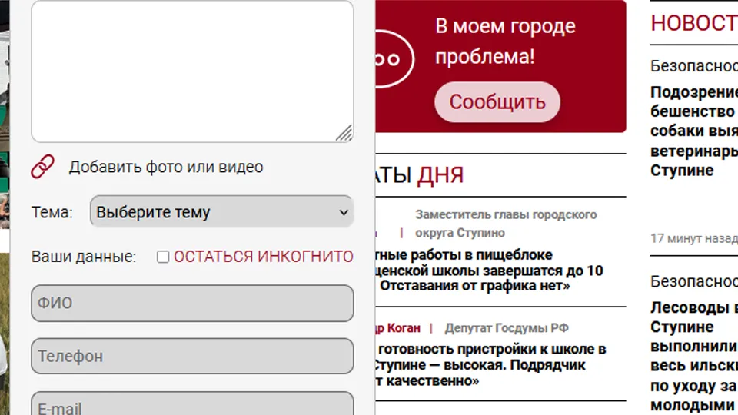Click into the Телефон input field

click(x=192, y=356)
